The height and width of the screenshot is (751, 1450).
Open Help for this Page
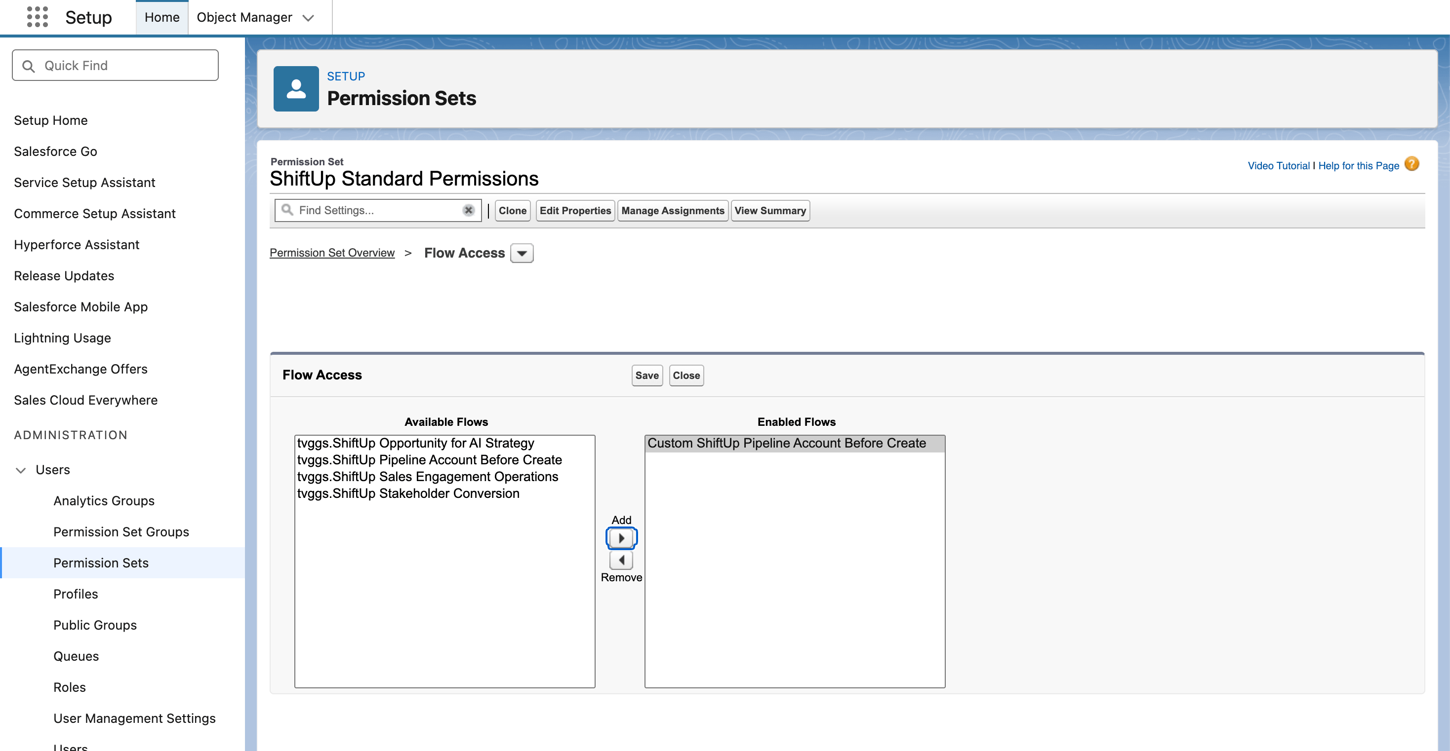point(1358,165)
